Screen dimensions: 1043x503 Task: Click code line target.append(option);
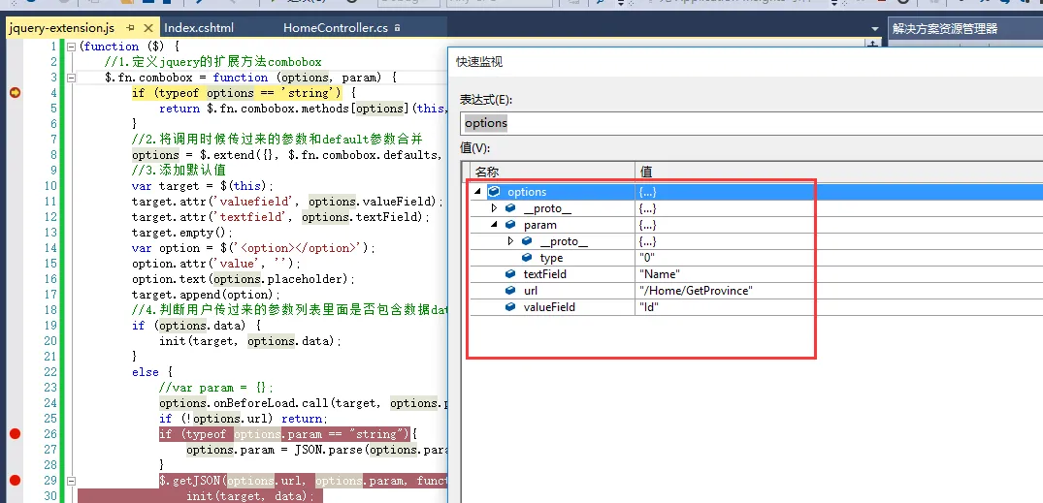pyautogui.click(x=207, y=295)
